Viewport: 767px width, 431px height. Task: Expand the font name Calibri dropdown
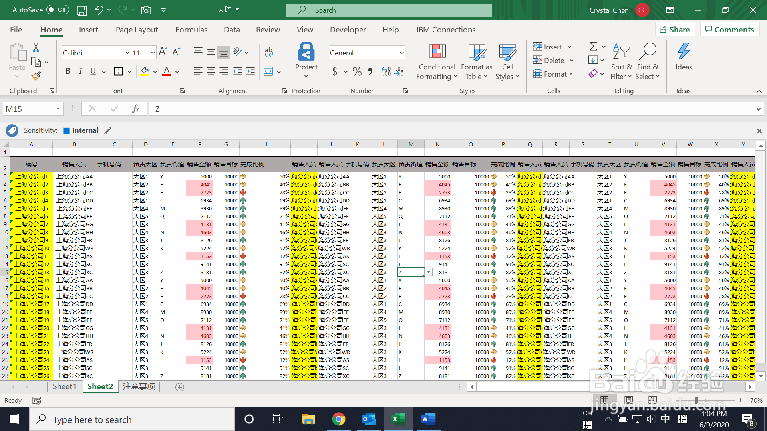click(x=127, y=53)
